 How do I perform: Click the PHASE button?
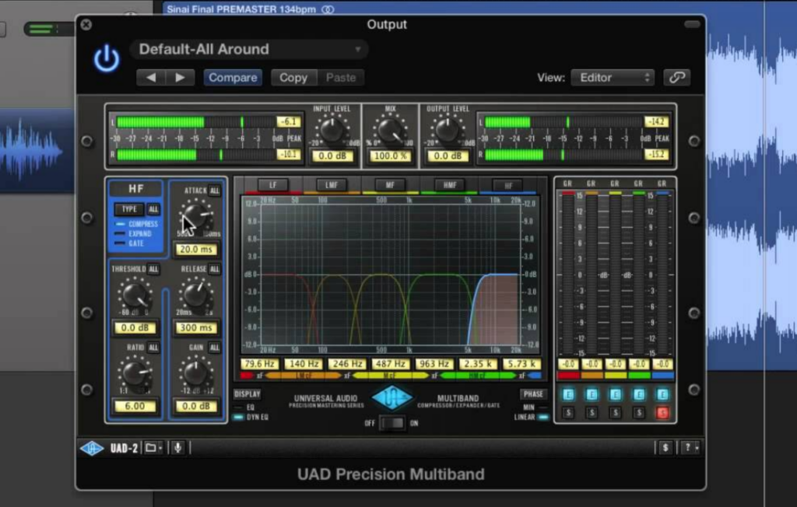tap(533, 394)
